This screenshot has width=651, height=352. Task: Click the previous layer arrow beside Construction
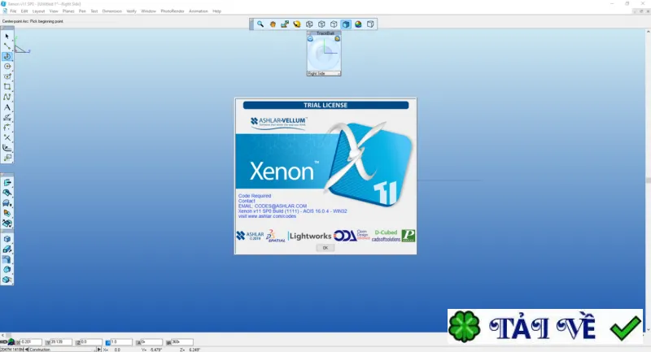tap(27, 350)
